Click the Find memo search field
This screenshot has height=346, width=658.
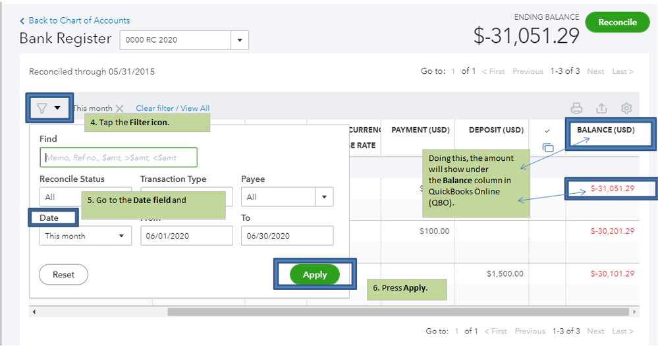(x=118, y=158)
